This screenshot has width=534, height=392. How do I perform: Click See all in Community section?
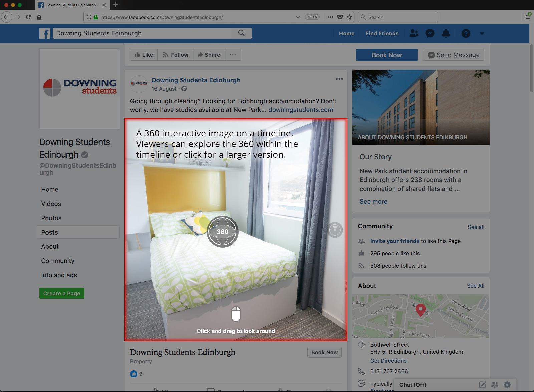click(476, 227)
